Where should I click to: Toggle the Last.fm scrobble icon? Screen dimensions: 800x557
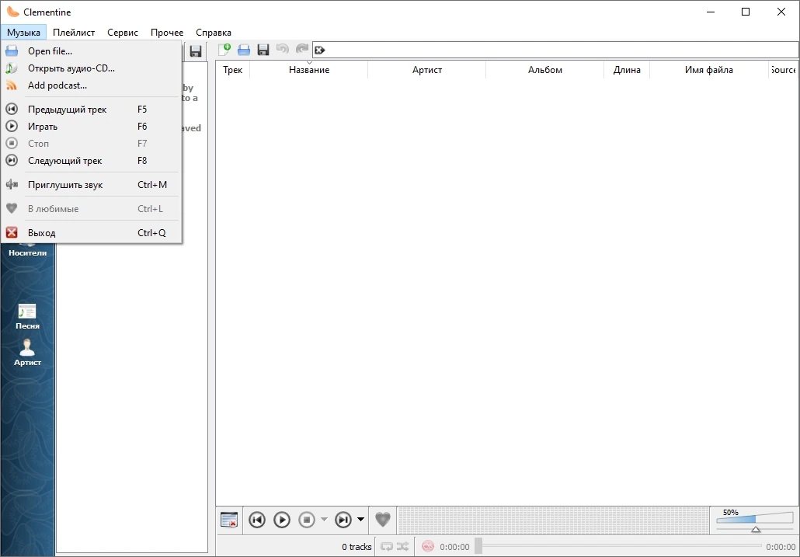pos(427,547)
